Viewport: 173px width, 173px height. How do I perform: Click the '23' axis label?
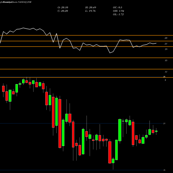coord(166,38)
